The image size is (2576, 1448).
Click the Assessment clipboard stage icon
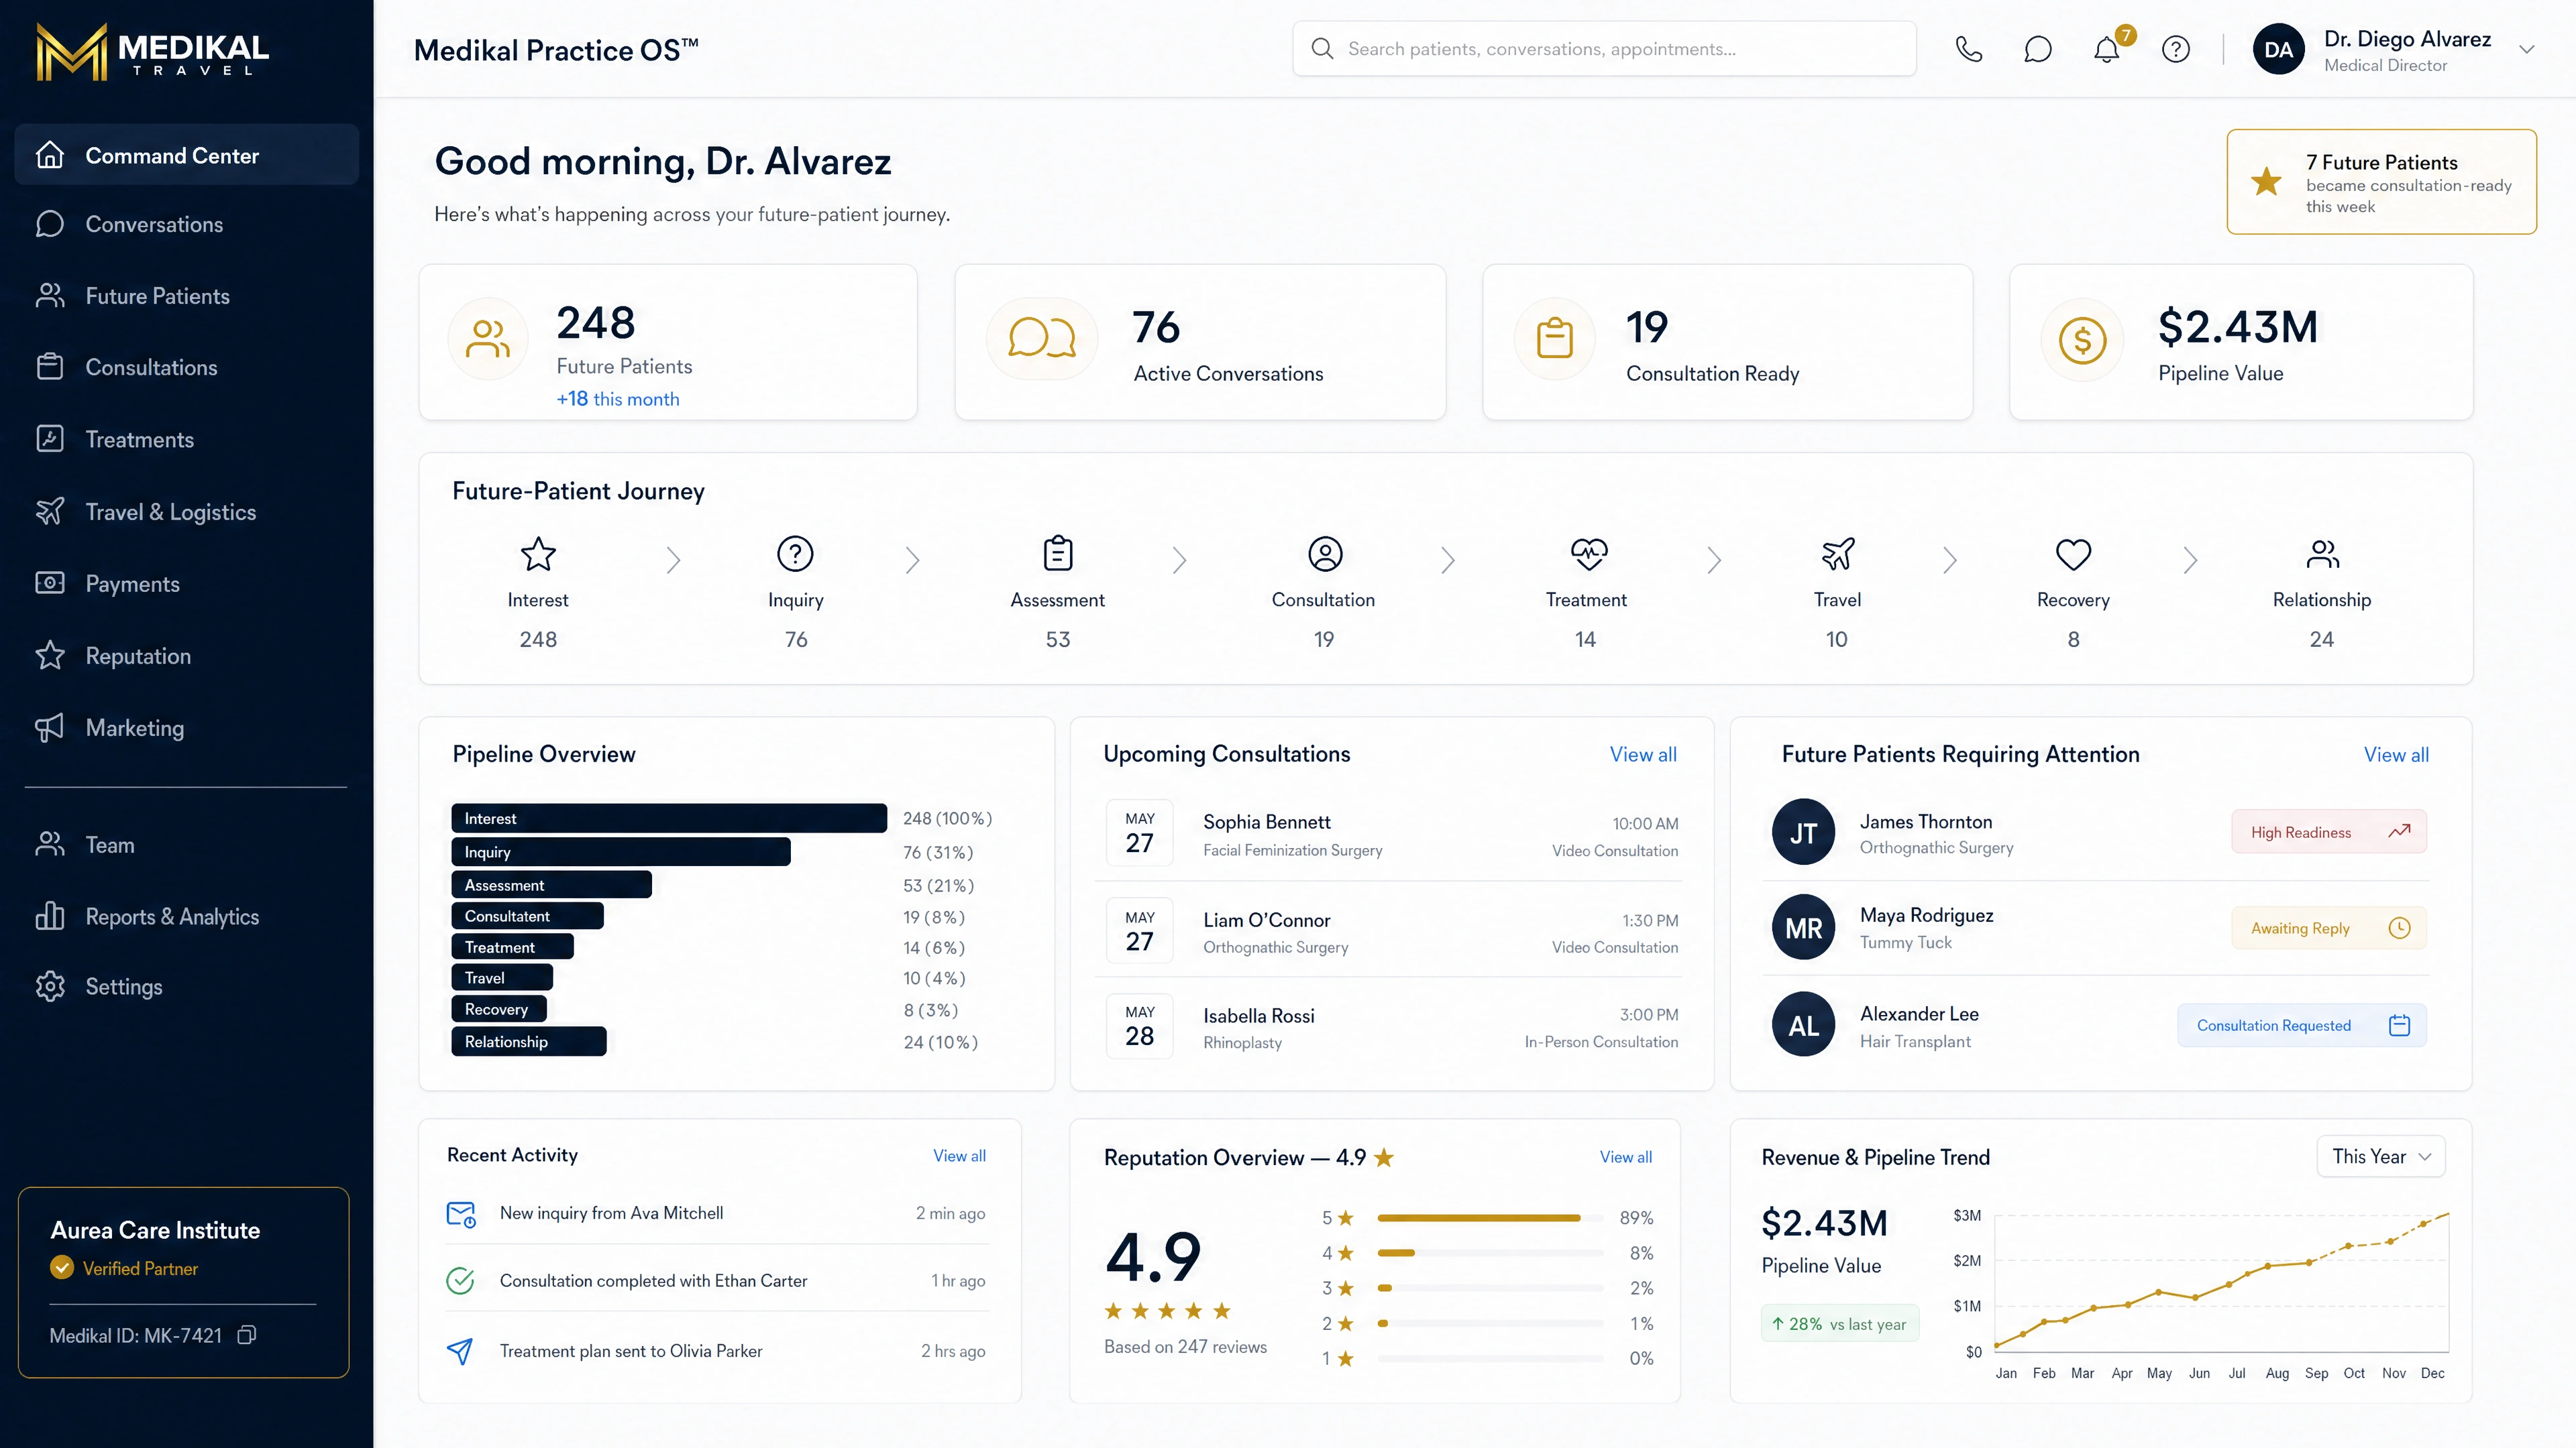point(1058,554)
